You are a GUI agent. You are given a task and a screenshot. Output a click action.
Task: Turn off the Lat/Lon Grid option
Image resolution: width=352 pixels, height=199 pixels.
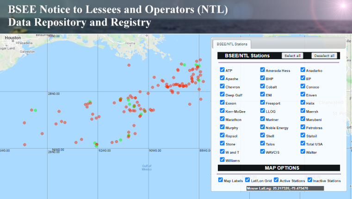coord(248,180)
